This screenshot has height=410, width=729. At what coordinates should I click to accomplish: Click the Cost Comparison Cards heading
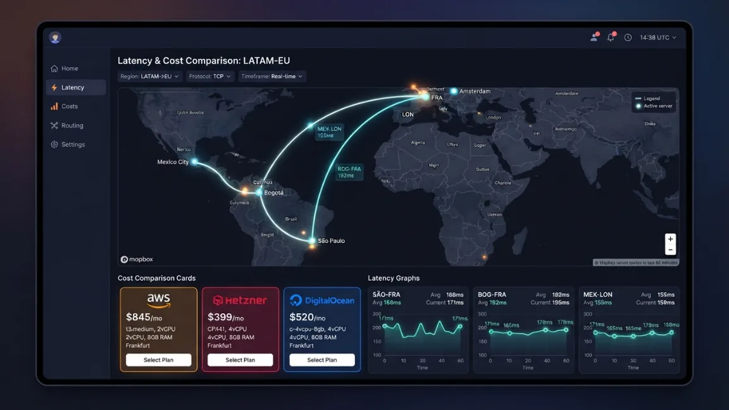pos(157,278)
